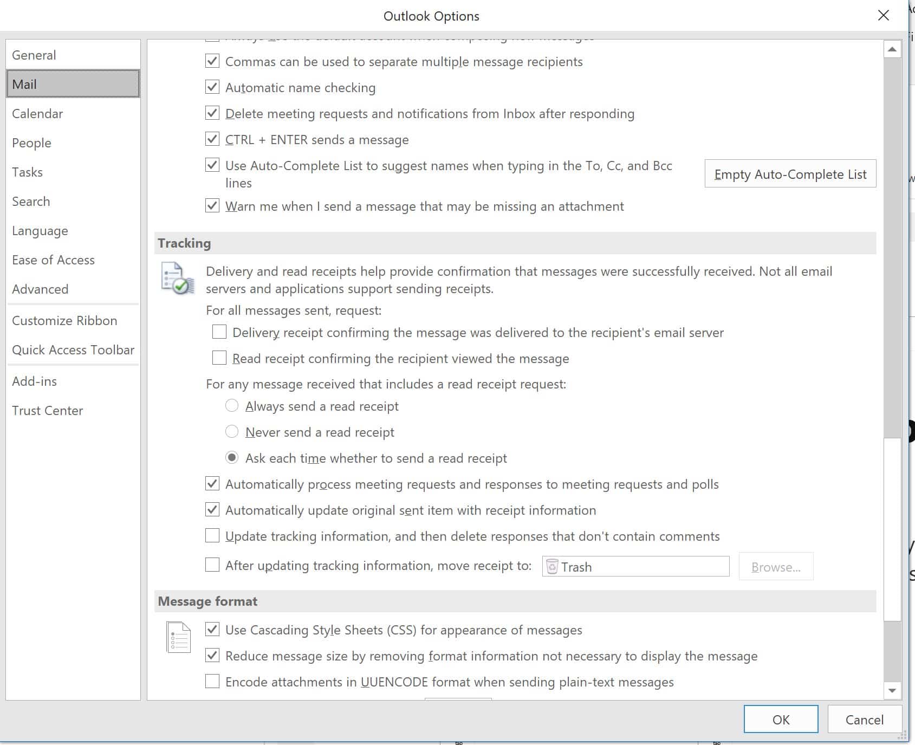This screenshot has height=745, width=915.
Task: Switch to the Advanced options category
Action: [x=40, y=289]
